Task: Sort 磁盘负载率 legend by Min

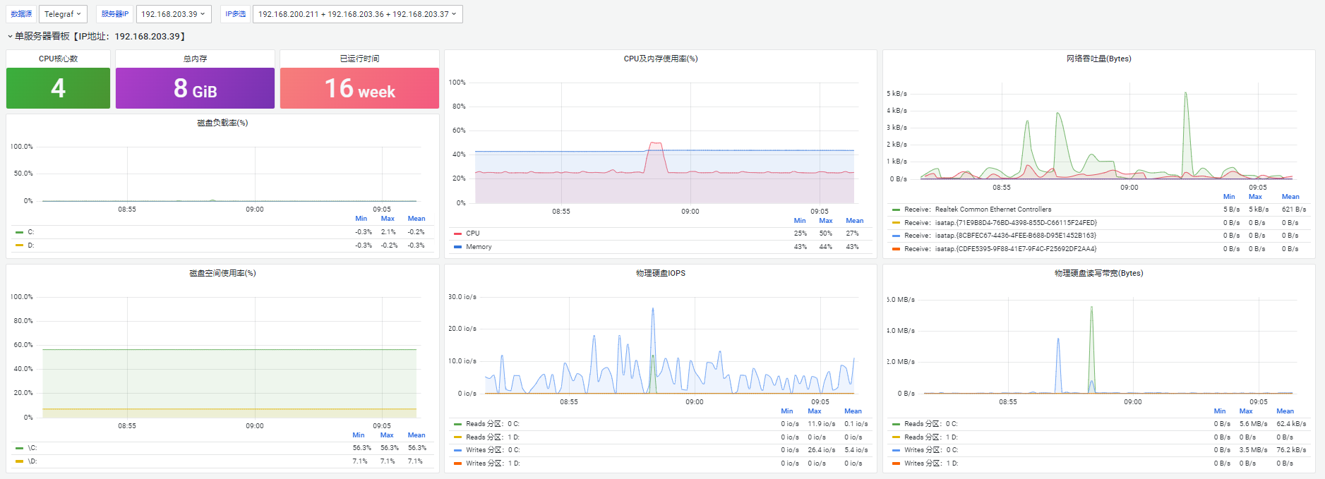Action: tap(361, 219)
